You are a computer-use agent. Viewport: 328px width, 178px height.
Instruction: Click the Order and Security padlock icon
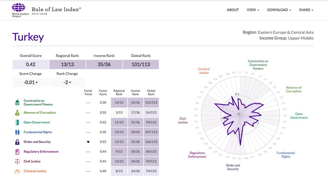tap(17, 142)
